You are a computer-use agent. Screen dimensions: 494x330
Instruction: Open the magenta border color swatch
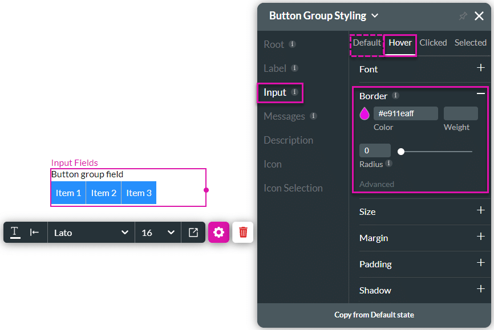[364, 113]
